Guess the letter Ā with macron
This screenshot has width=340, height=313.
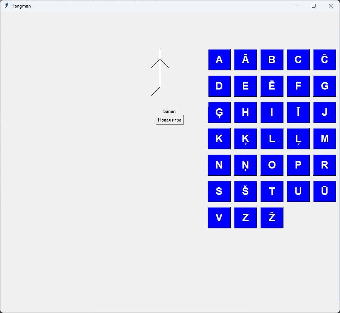tap(245, 60)
